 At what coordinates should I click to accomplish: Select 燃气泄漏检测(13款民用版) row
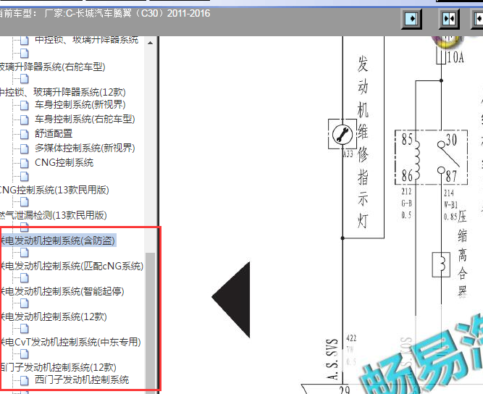point(54,215)
